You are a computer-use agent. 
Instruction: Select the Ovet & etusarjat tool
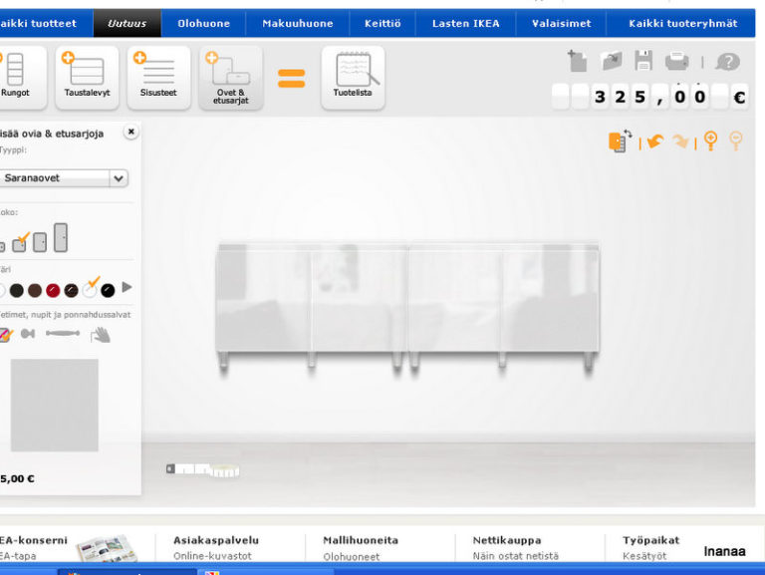231,77
